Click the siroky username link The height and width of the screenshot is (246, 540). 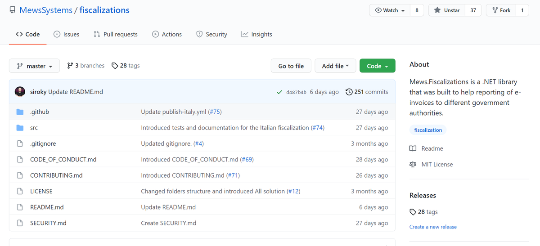coord(38,92)
